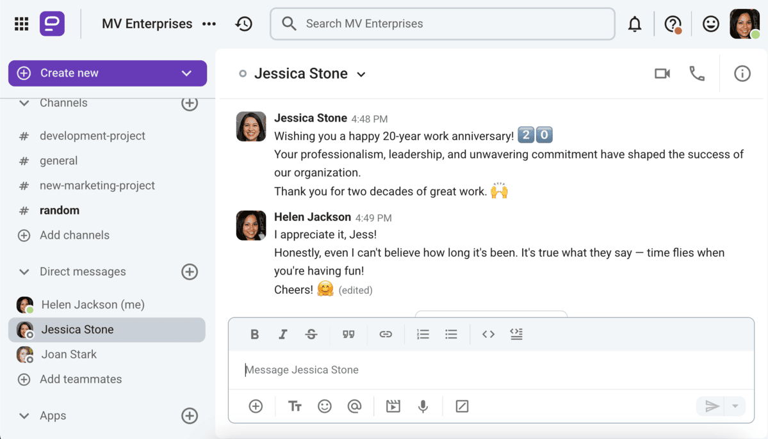Viewport: 768px width, 439px height.
Task: Open the user profile avatar menu
Action: tap(744, 24)
